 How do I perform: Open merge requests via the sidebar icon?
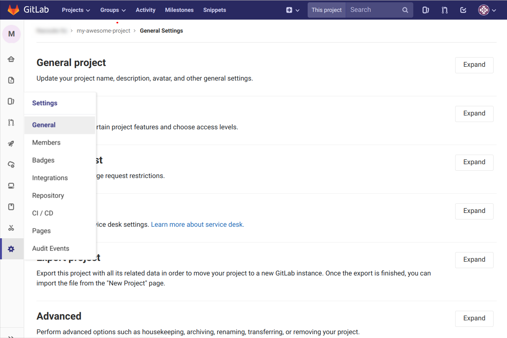click(12, 122)
